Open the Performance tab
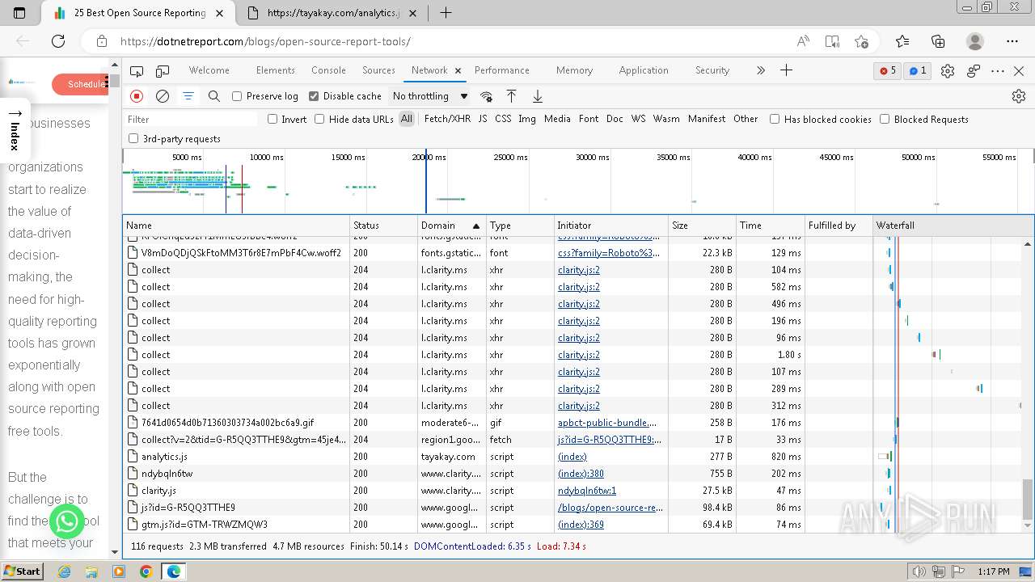 (501, 71)
